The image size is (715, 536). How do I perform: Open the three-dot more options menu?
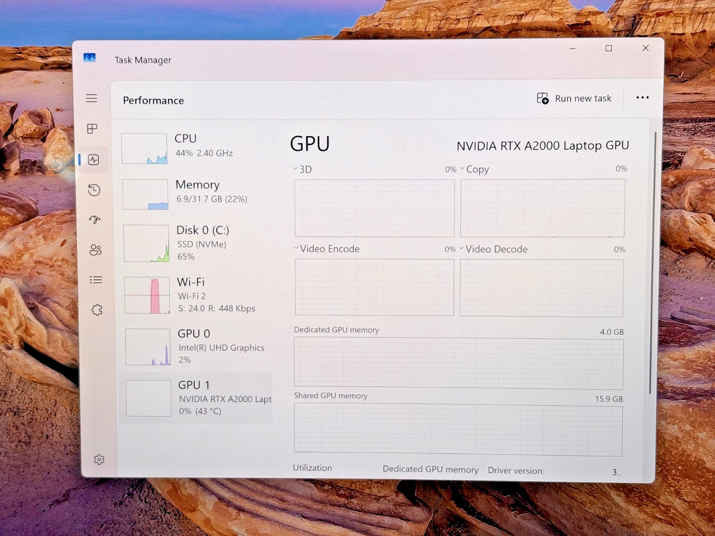click(642, 98)
